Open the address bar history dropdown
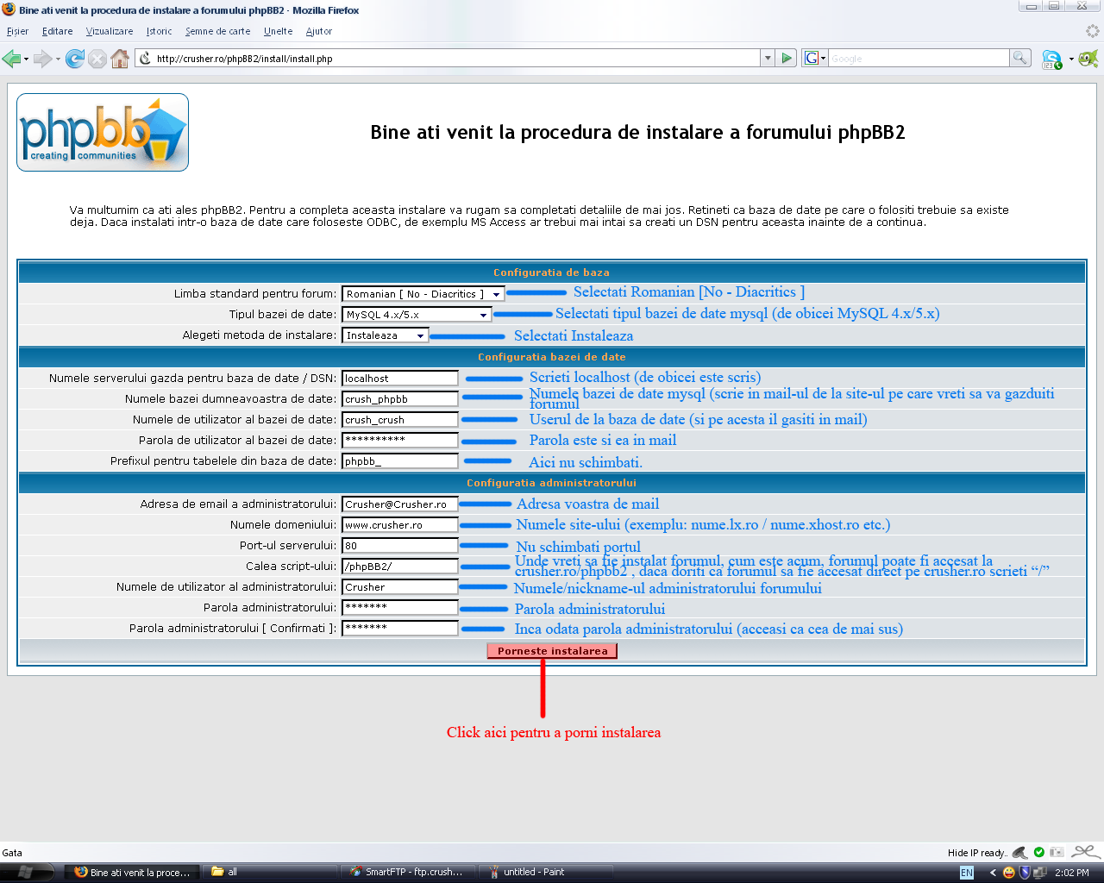This screenshot has width=1104, height=883. 768,58
